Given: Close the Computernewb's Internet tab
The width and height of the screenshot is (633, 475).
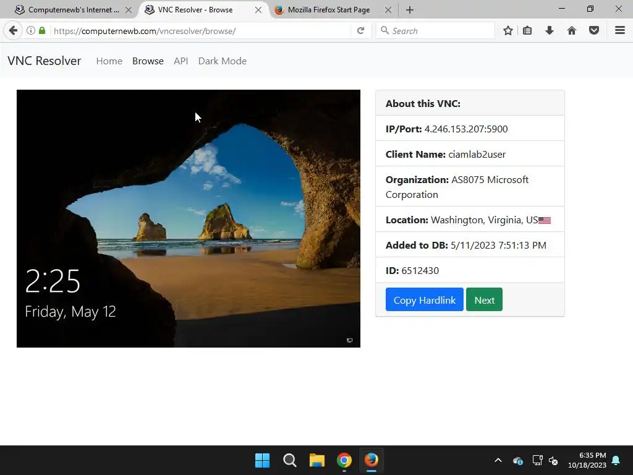Looking at the screenshot, I should [129, 10].
